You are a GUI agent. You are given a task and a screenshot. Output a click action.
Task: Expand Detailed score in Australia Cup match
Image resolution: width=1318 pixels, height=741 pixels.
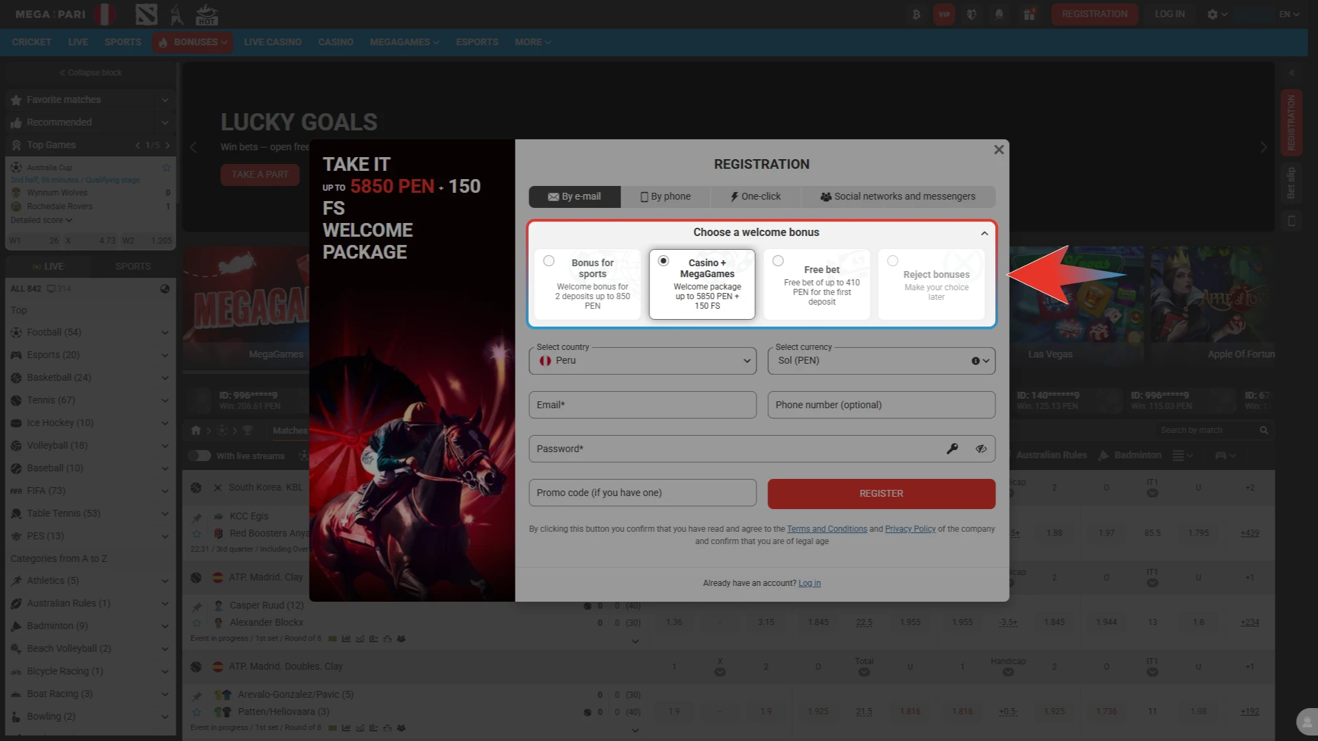(41, 220)
